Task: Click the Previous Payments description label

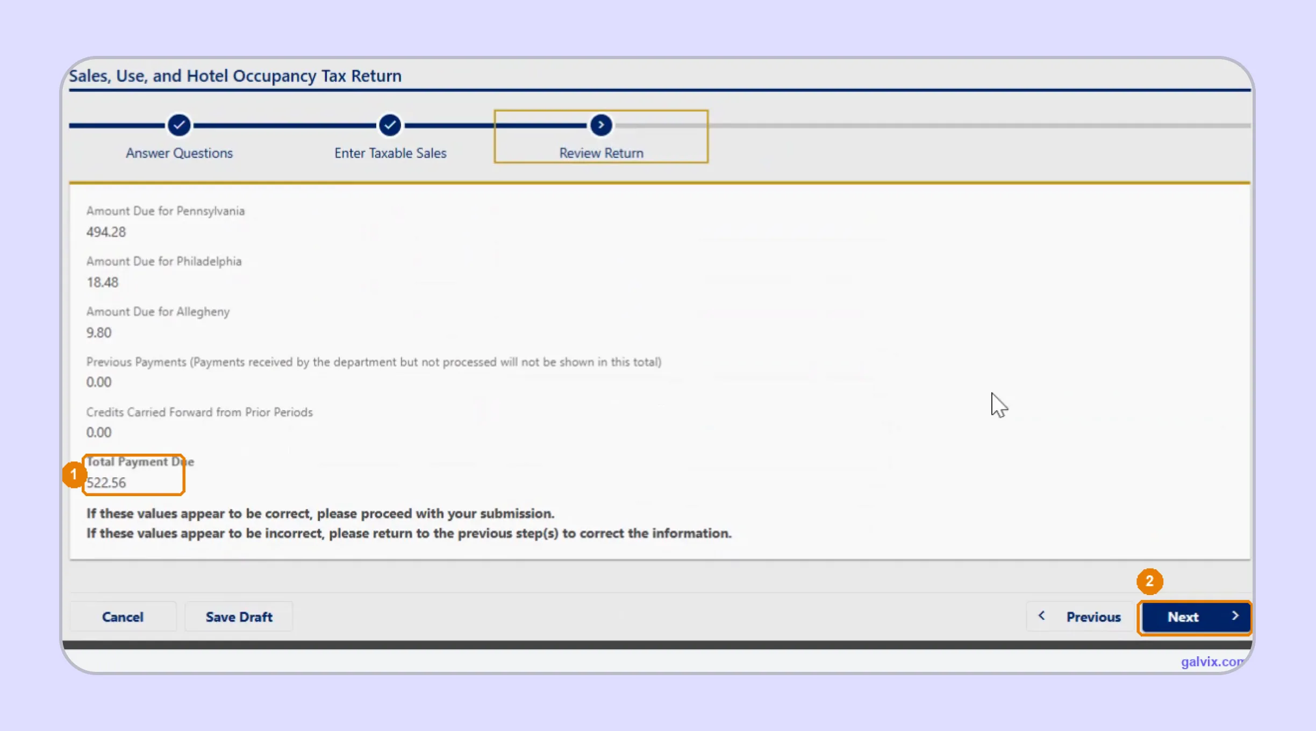Action: pyautogui.click(x=374, y=362)
